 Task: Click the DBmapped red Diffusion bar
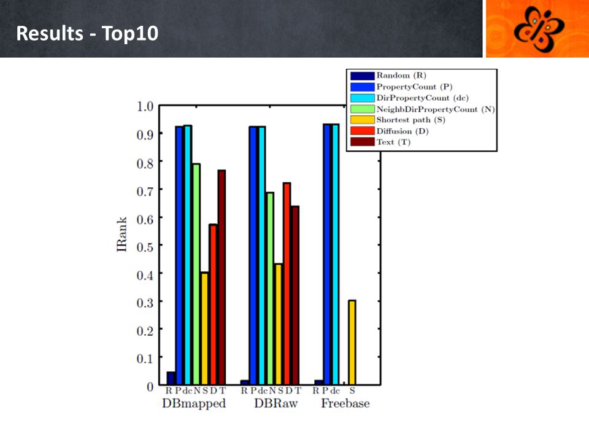(214, 304)
